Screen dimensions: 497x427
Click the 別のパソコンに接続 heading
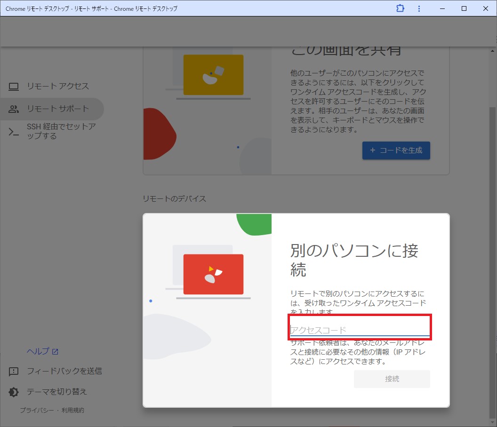click(354, 260)
